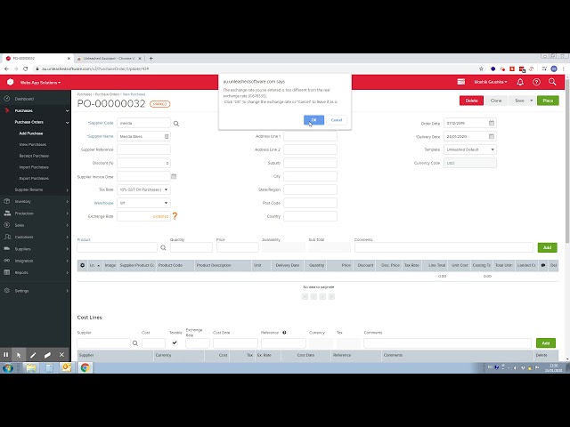Open the Sales sidebar icon

(x=7, y=225)
